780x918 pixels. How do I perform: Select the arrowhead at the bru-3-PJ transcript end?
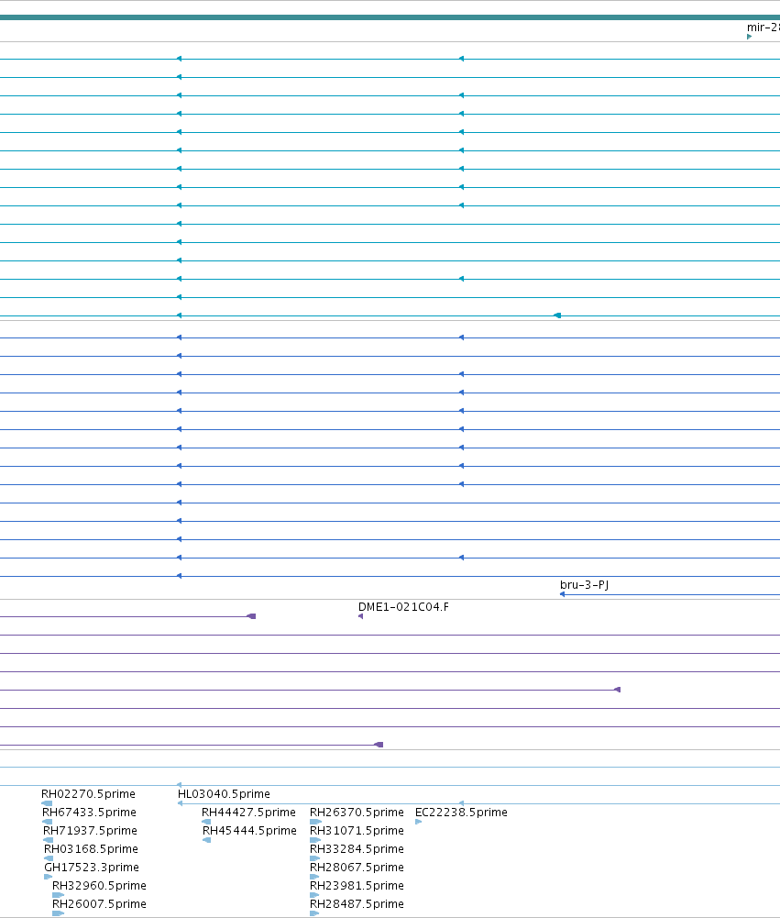563,594
